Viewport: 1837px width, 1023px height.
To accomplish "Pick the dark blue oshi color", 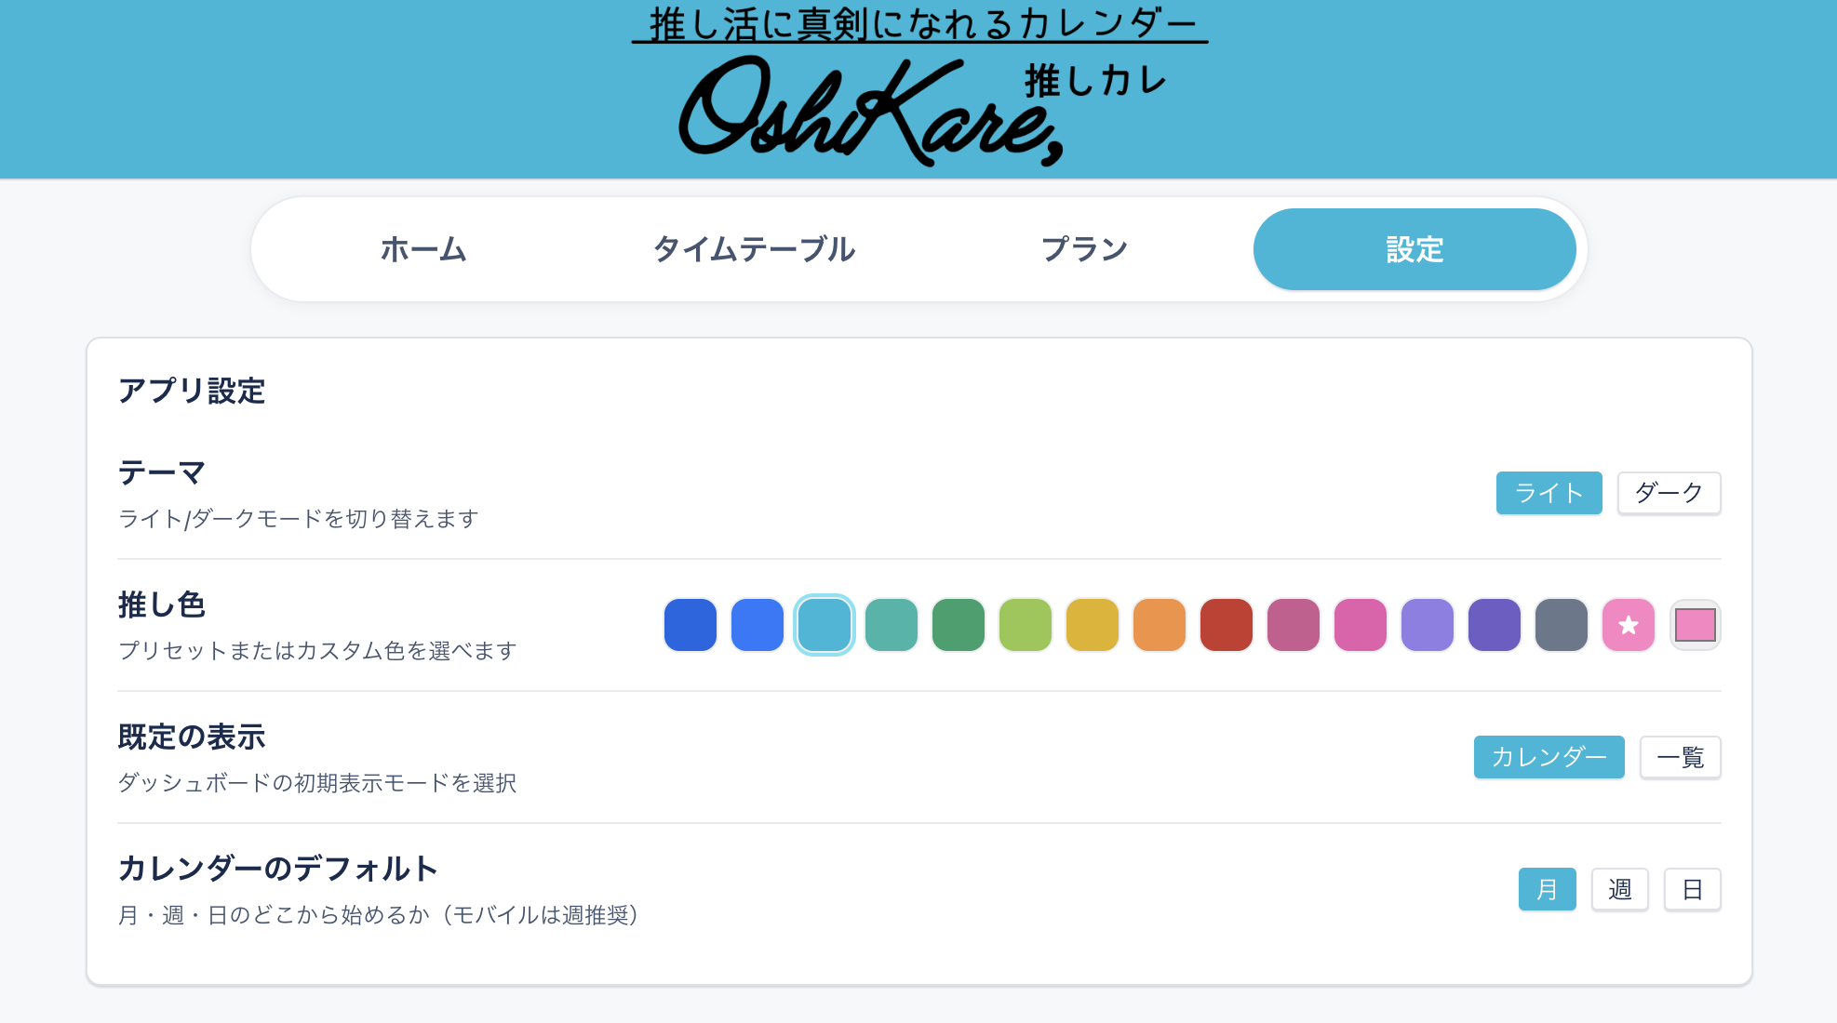I will coord(690,624).
